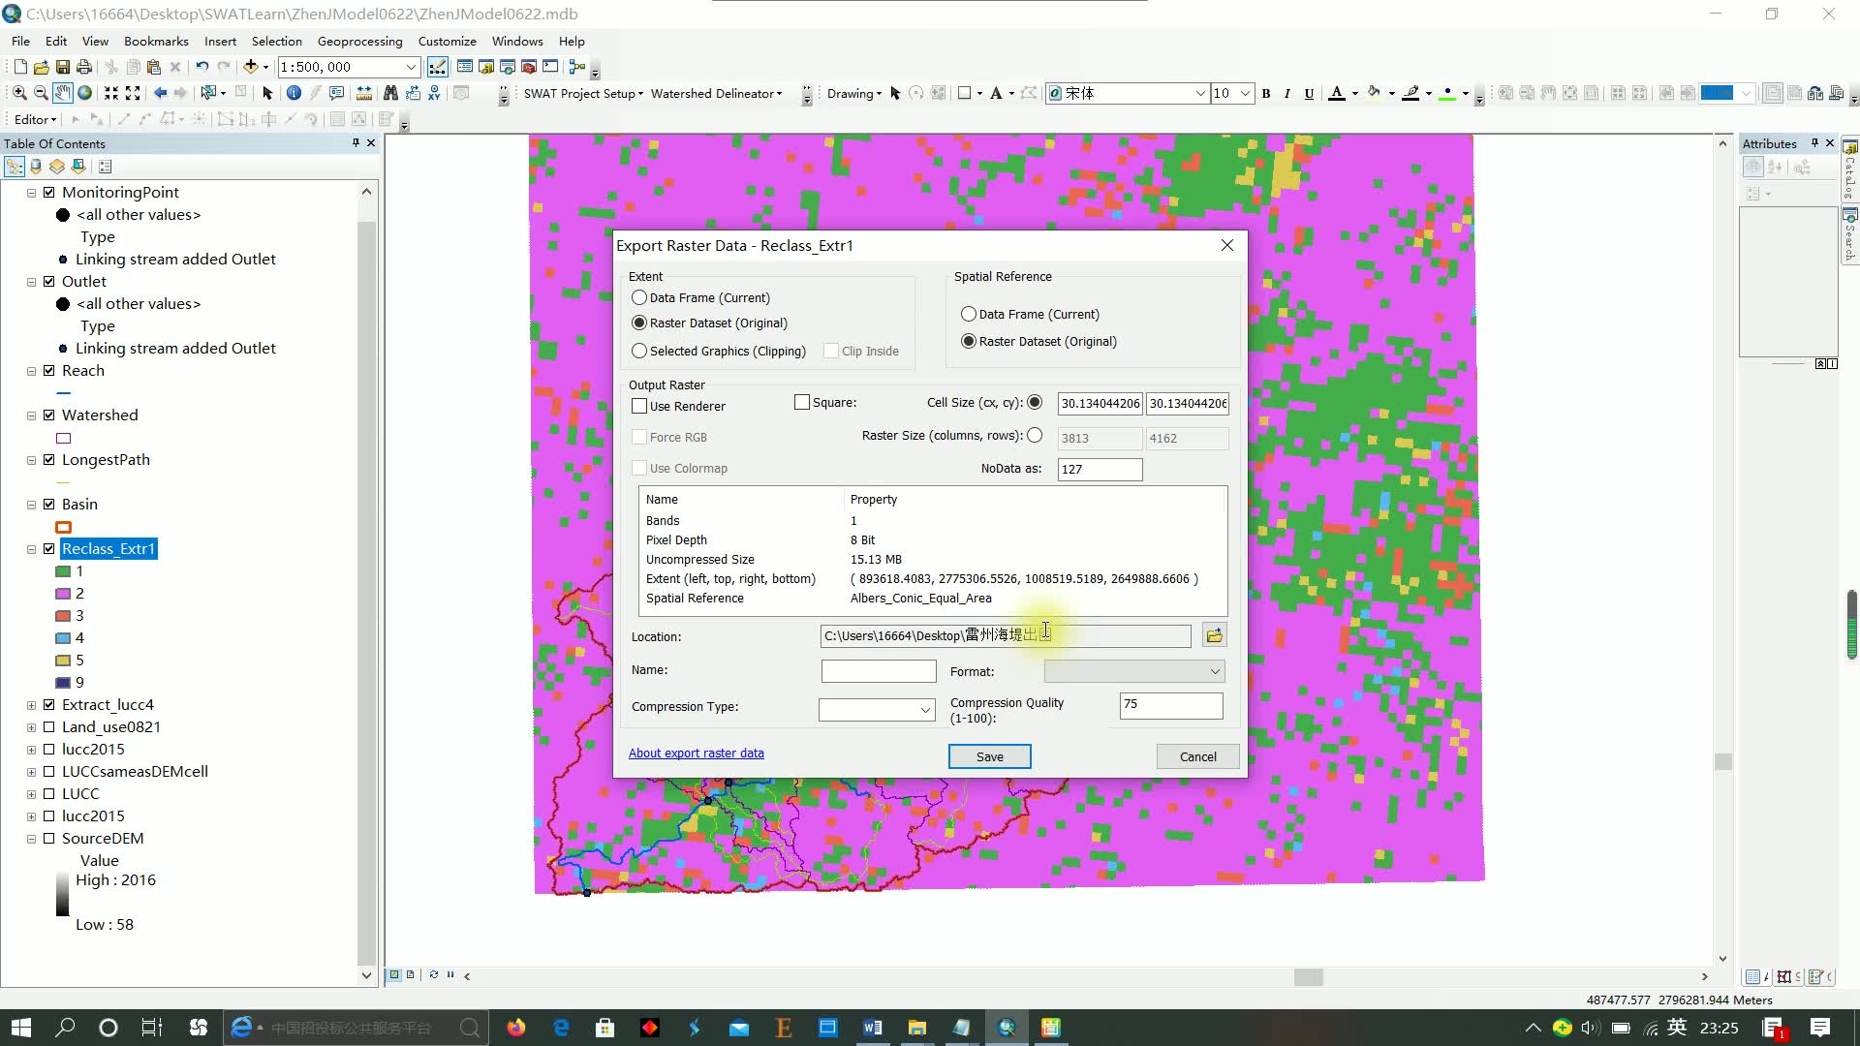Open the Geoprocessing menu

click(359, 41)
